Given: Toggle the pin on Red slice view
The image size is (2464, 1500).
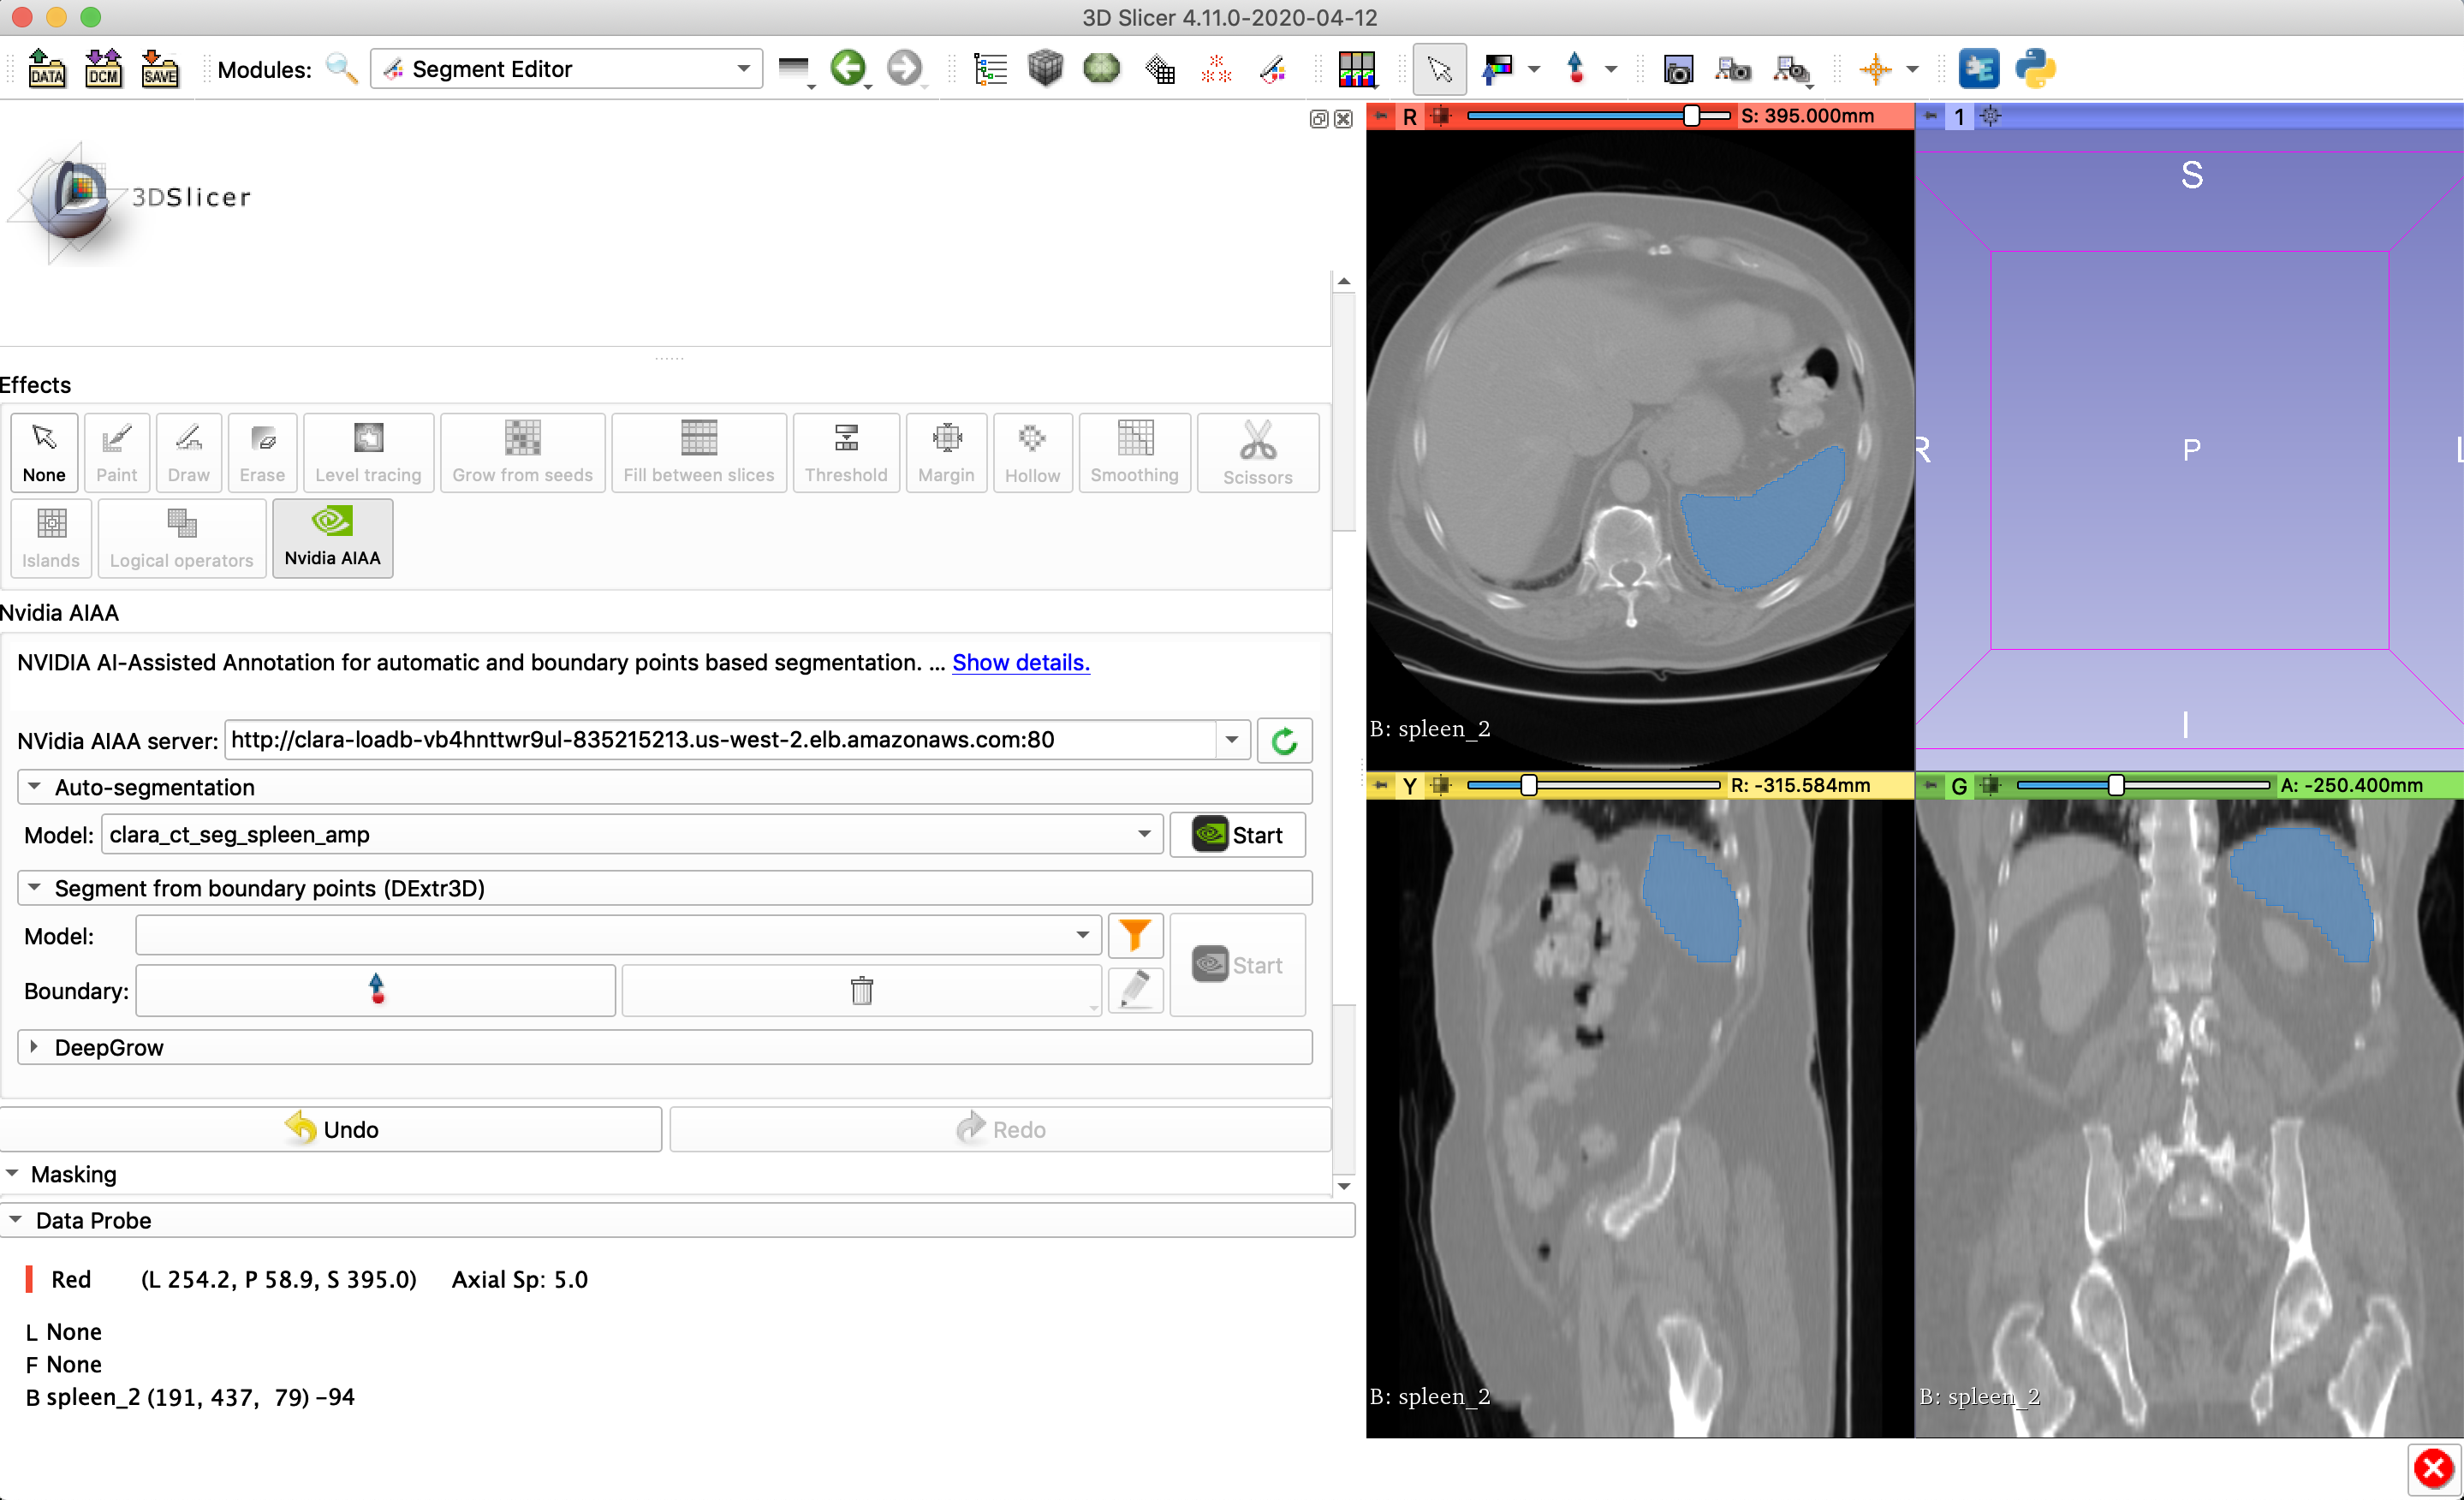Looking at the screenshot, I should [1381, 116].
